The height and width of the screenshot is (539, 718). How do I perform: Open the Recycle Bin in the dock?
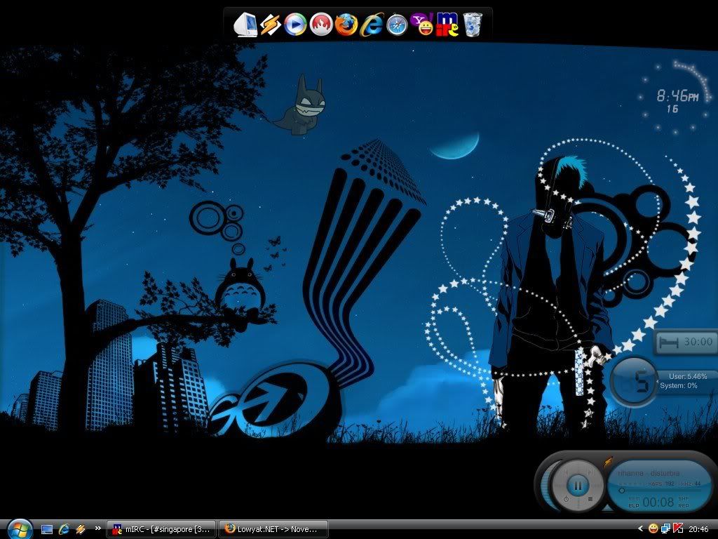tap(473, 25)
